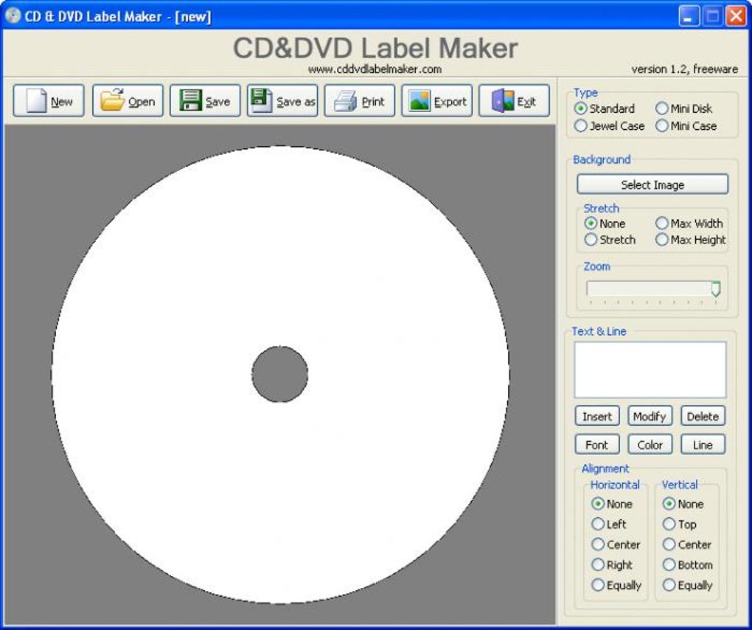Image resolution: width=752 pixels, height=630 pixels.
Task: Click the Insert text button
Action: tap(597, 416)
